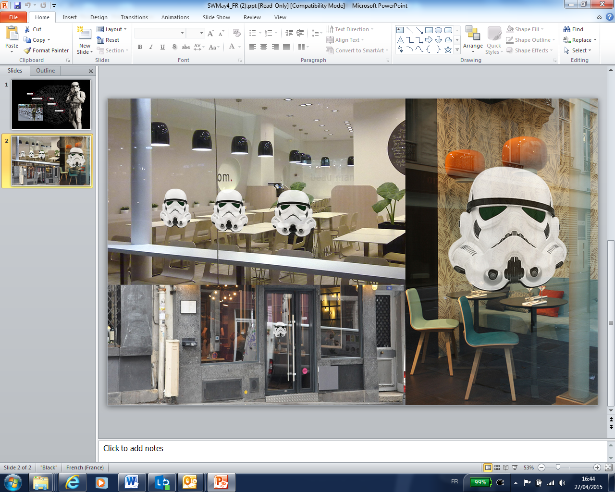615x492 pixels.
Task: Toggle Underline formatting
Action: pyautogui.click(x=162, y=47)
